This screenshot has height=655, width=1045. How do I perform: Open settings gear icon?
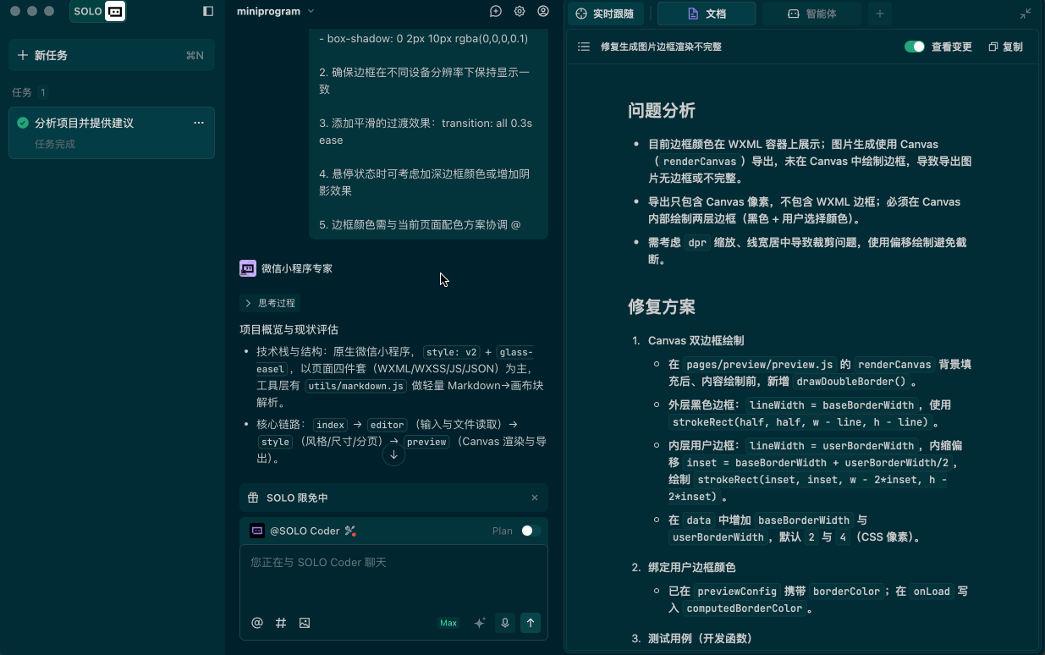[x=520, y=12]
